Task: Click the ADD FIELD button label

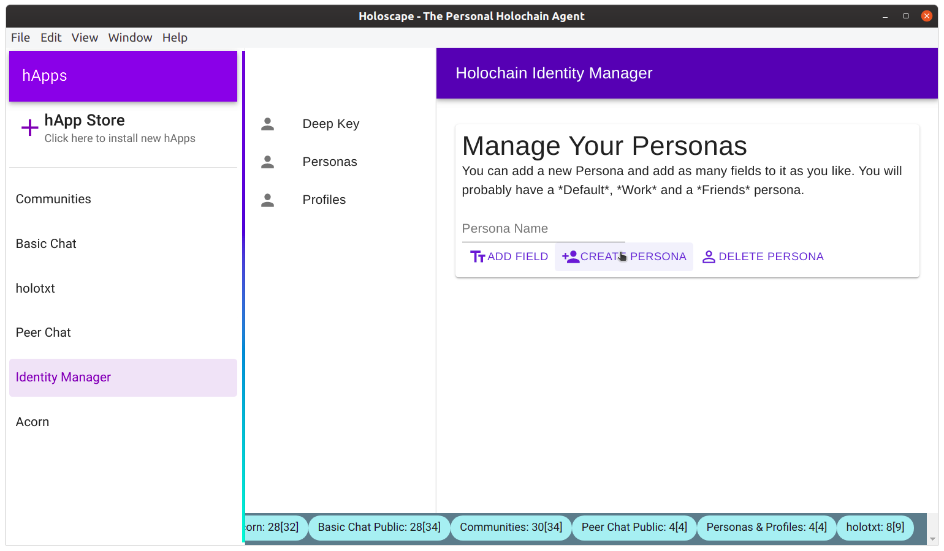Action: 518,257
